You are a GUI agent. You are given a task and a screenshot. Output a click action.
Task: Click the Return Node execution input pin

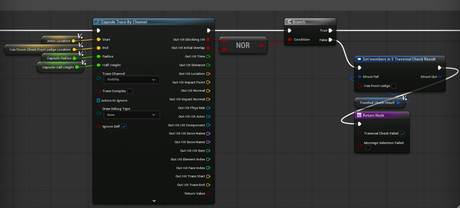pyautogui.click(x=360, y=124)
